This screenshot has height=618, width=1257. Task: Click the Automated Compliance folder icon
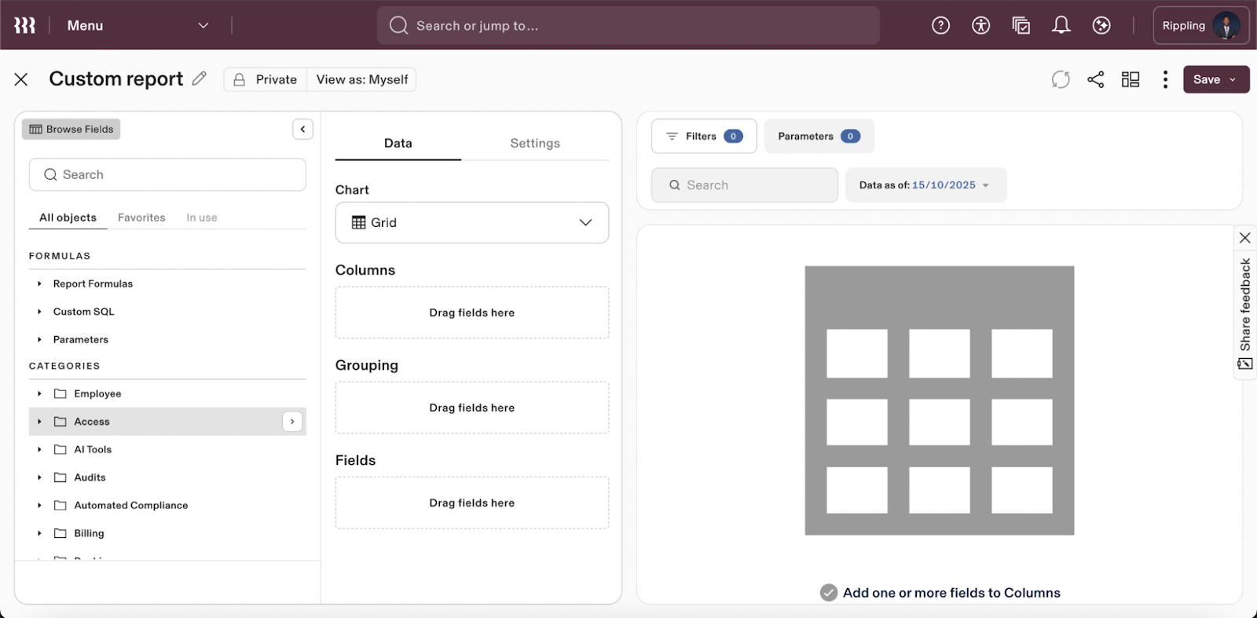click(x=60, y=506)
